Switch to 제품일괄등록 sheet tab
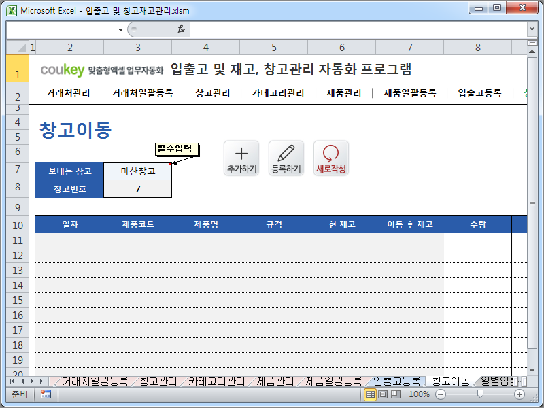This screenshot has width=544, height=408. [x=334, y=381]
